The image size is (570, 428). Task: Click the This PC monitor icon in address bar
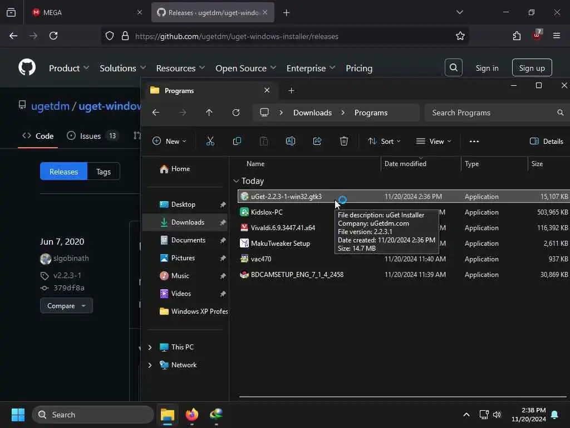(x=264, y=113)
